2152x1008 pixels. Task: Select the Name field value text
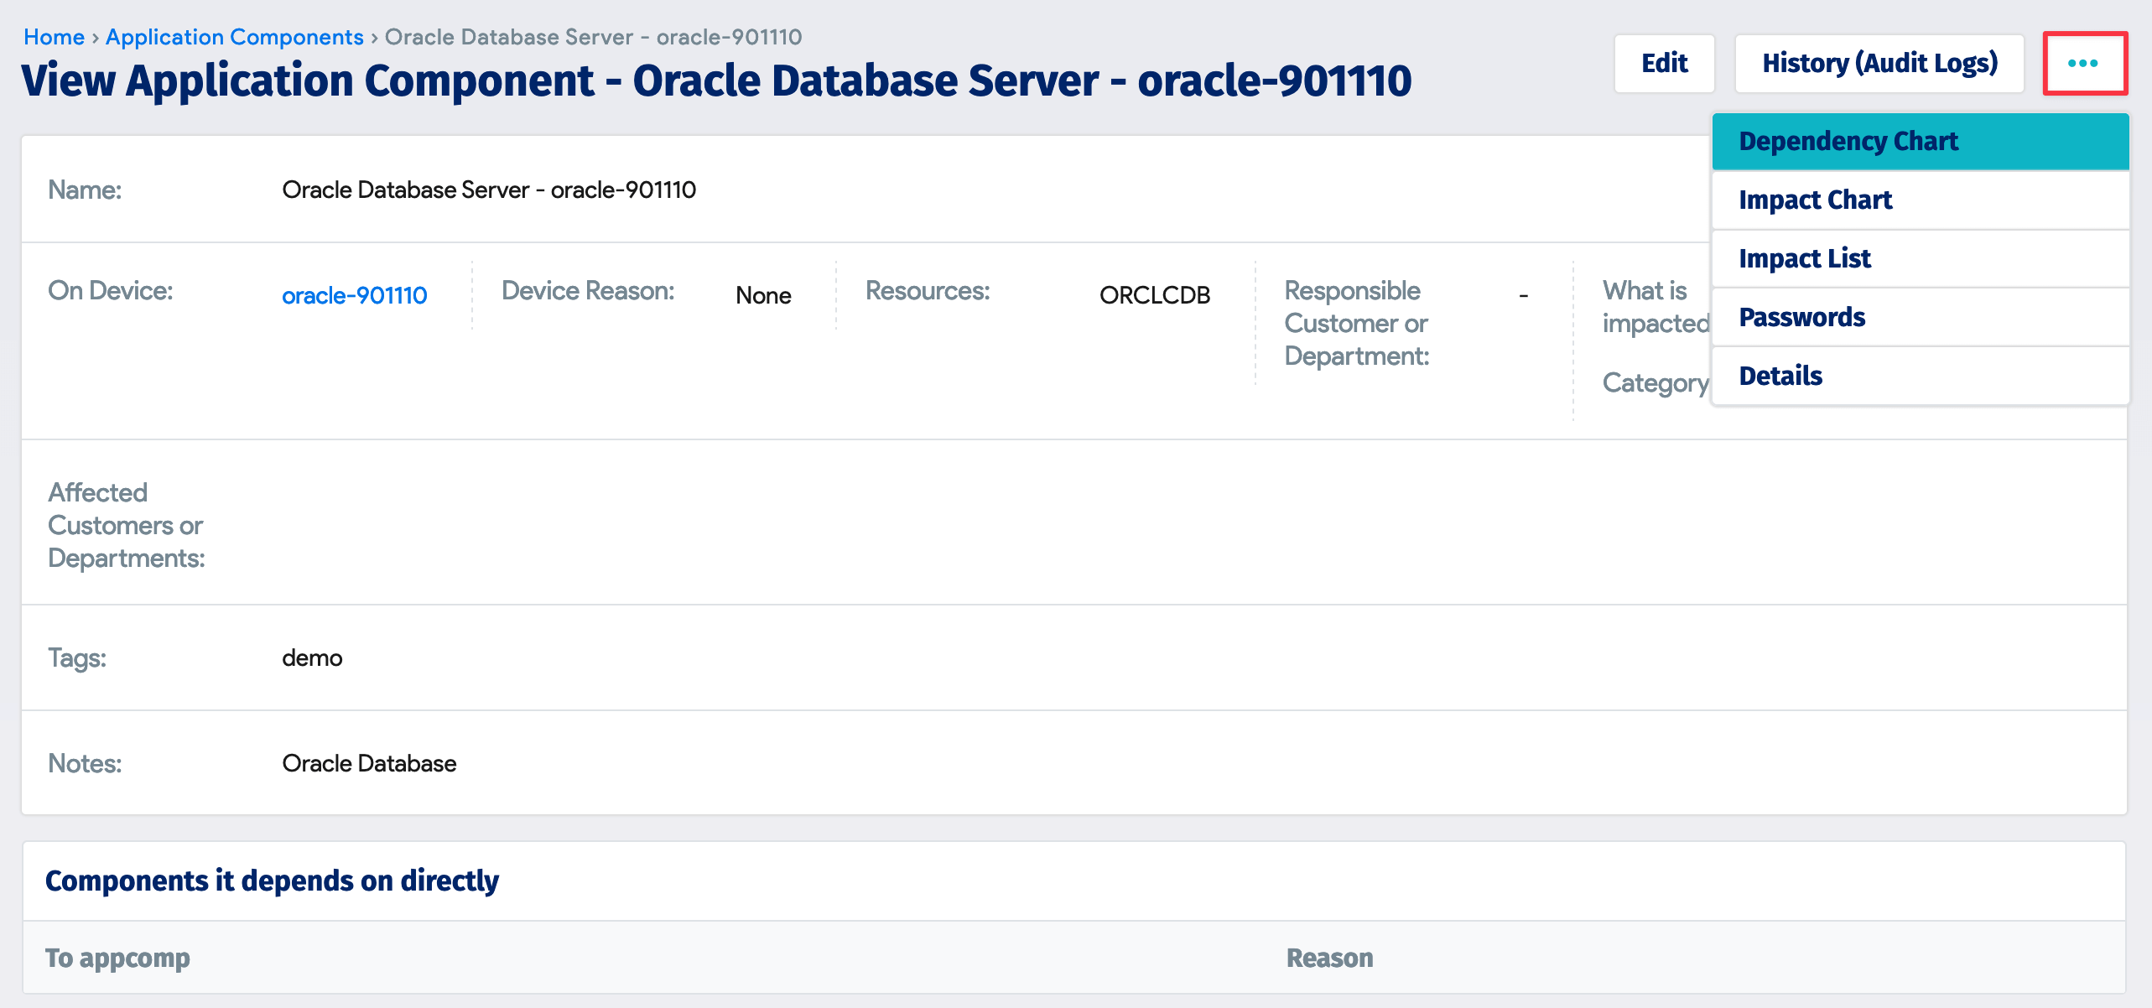(x=489, y=190)
